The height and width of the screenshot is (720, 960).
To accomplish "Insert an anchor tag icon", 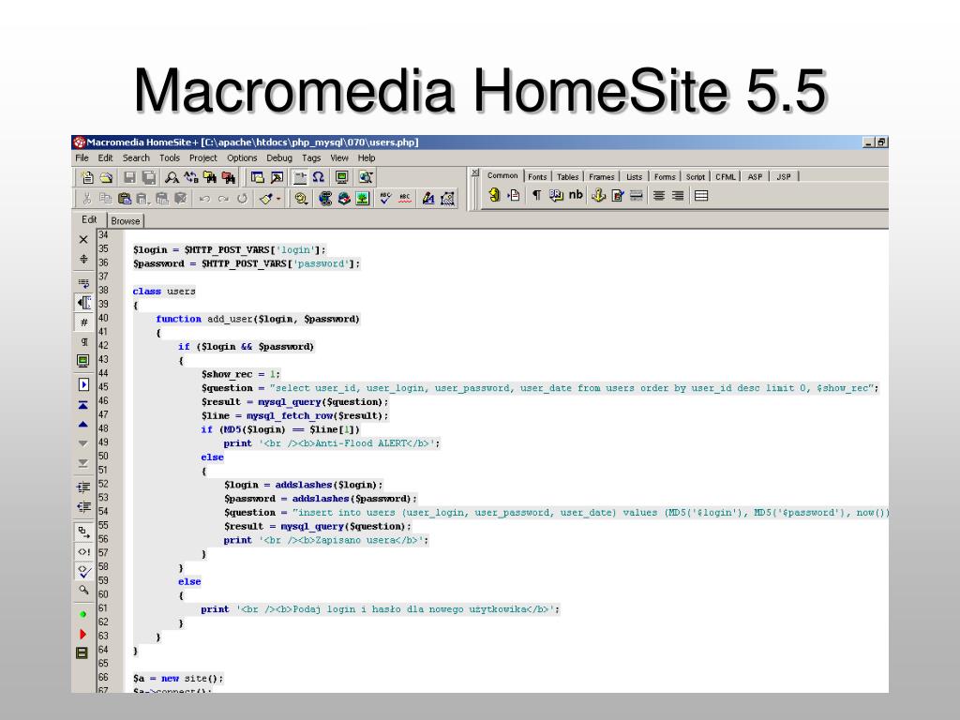I will (598, 195).
